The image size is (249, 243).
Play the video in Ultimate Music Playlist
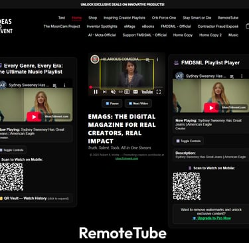click(x=34, y=117)
